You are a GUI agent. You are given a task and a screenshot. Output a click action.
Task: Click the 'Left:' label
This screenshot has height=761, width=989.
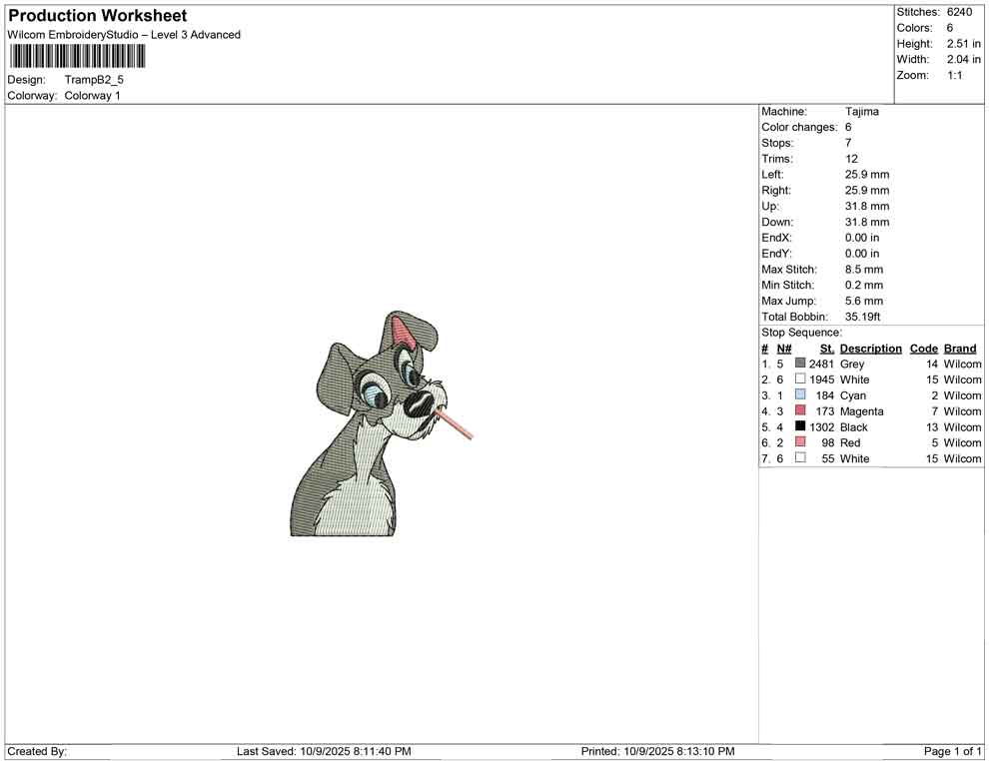click(772, 175)
